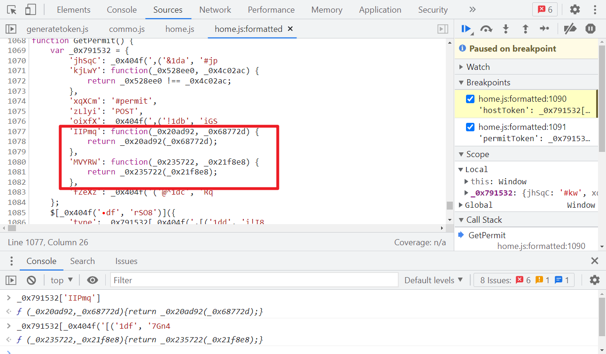Open generatetoken.js file tab
The height and width of the screenshot is (354, 606).
57,29
